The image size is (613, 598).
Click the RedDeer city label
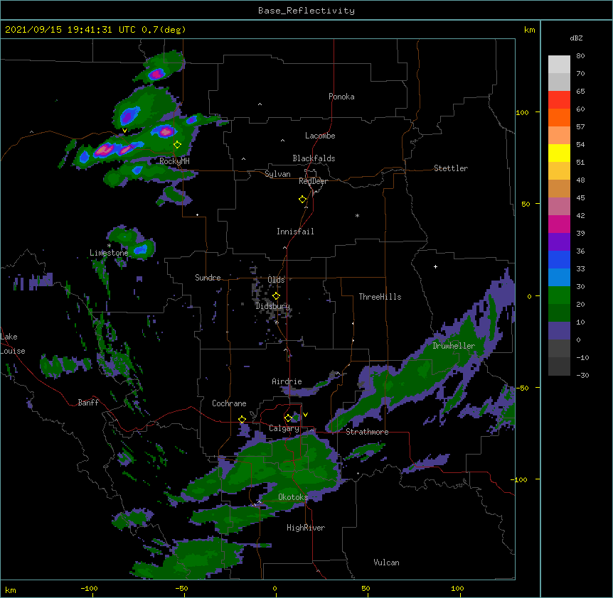coord(313,181)
